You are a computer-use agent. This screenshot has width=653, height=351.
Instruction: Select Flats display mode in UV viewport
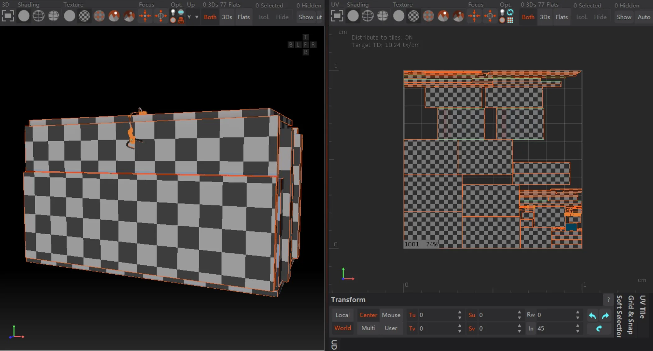pos(562,17)
